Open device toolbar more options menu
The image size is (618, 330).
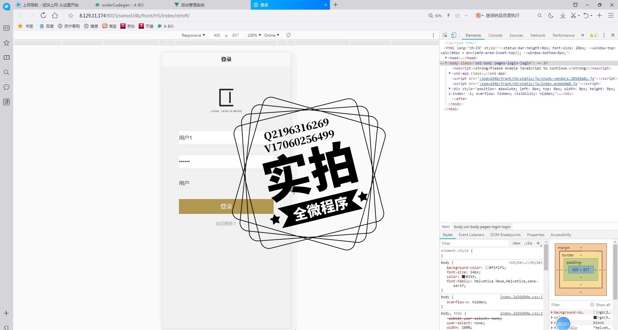[433, 35]
